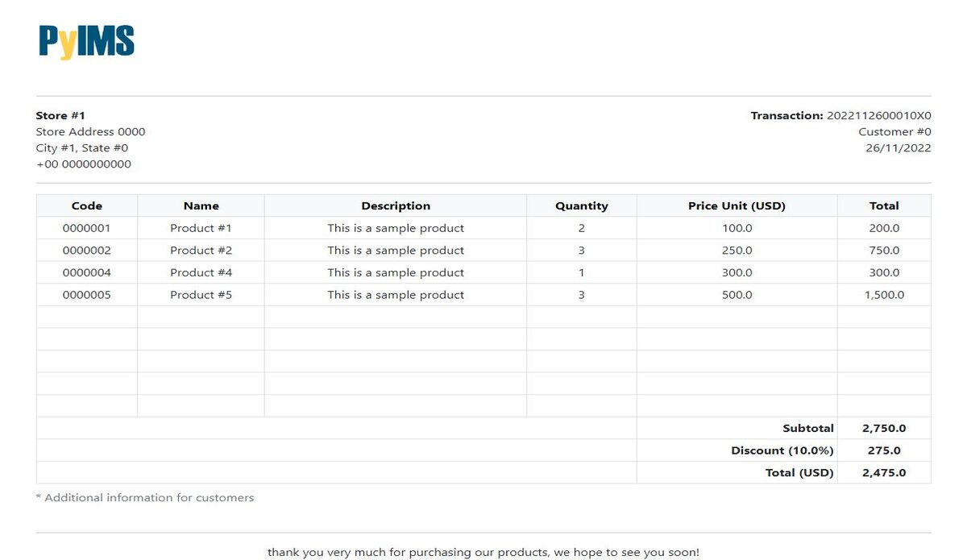The image size is (967, 560).
Task: Select the Discount (10.0%) label
Action: (x=782, y=450)
